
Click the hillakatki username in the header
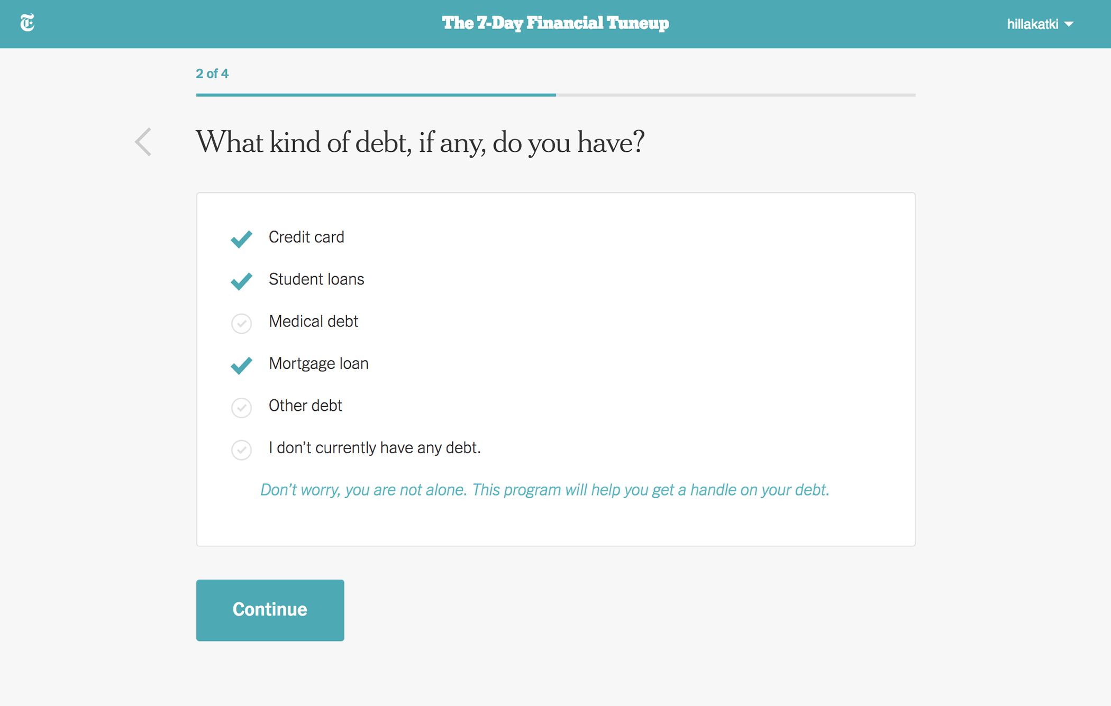click(x=1032, y=24)
